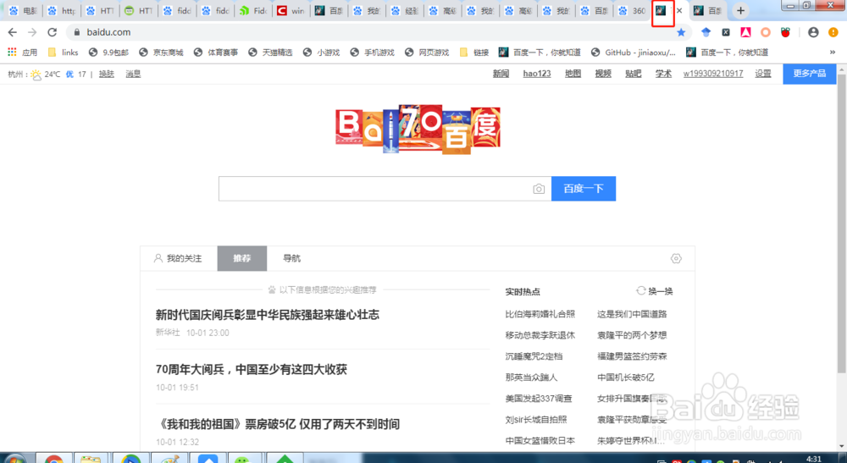
Task: Click the orange ring extension icon
Action: coord(766,32)
